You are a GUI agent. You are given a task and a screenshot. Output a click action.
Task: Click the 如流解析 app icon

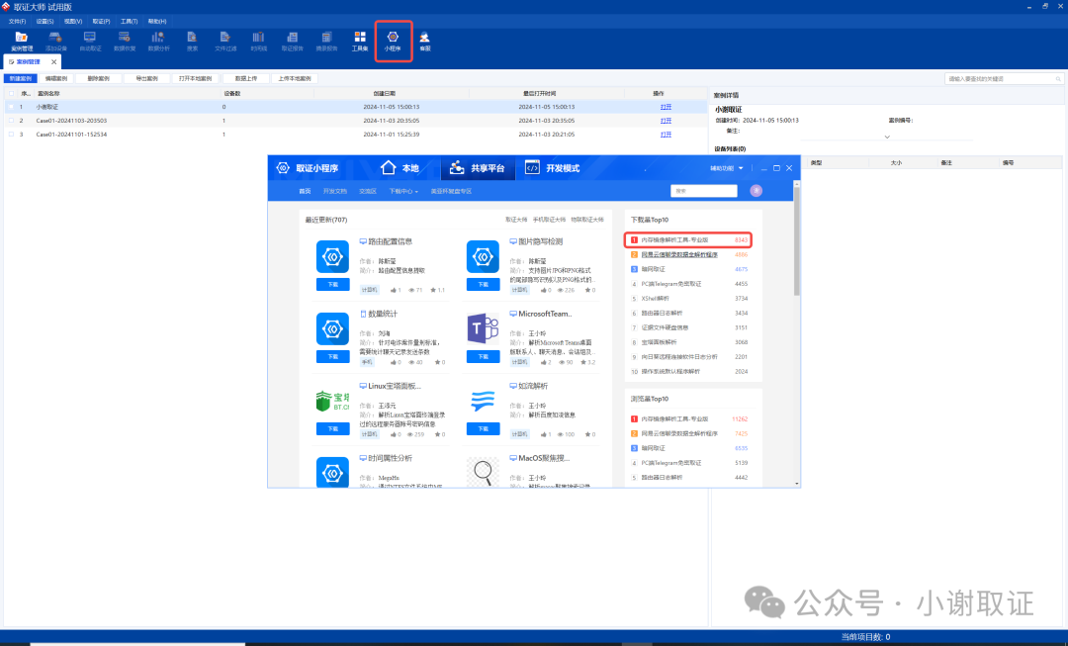483,402
